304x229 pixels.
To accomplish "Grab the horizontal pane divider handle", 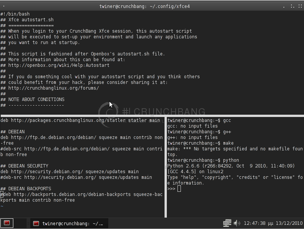I will coord(152,116).
